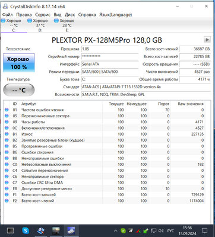This screenshot has width=215, height=237.
Task: Click the CrystalDiskInfo taskbar icon
Action: point(71,230)
